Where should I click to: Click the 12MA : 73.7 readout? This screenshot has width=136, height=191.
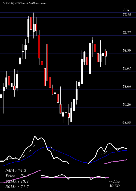(x=17, y=181)
